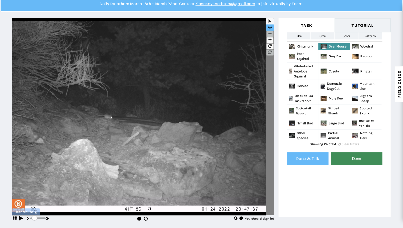This screenshot has width=403, height=228.
Task: Show the first frame dot
Action: coord(139,219)
